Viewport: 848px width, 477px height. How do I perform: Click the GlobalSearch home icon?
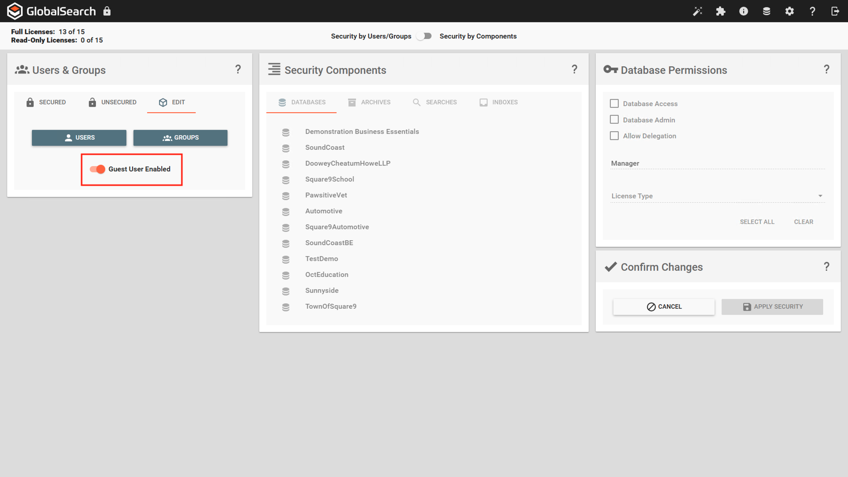point(15,11)
